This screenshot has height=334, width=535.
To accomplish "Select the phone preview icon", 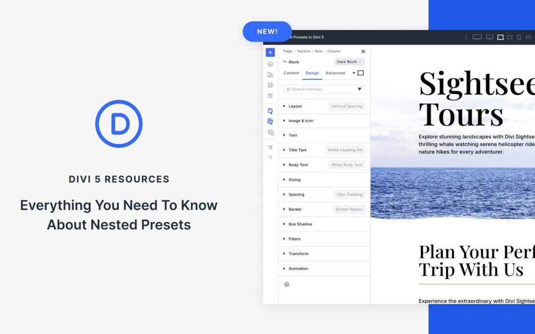I will tap(519, 37).
